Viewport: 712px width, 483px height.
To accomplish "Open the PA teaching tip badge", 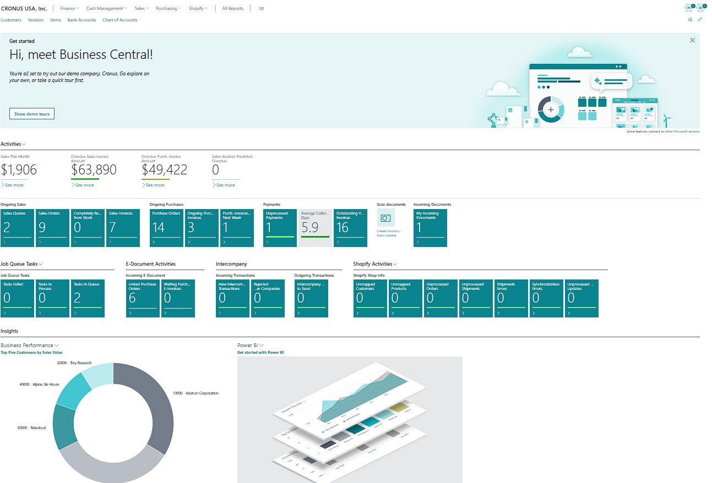I will [x=689, y=8].
